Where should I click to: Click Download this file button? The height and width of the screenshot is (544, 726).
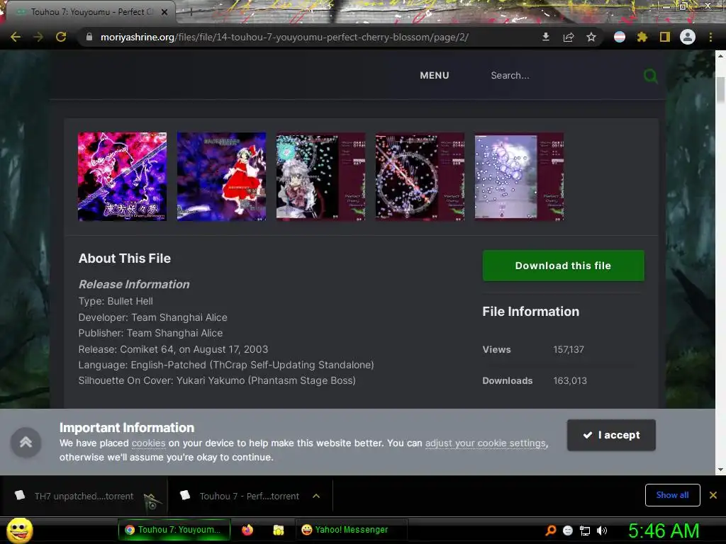point(563,266)
